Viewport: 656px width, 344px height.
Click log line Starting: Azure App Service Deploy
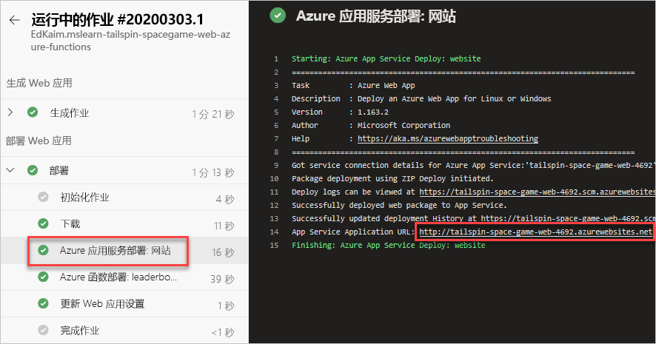[386, 59]
